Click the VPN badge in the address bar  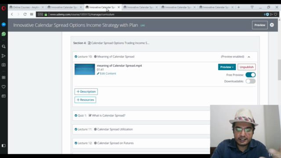point(40,14)
